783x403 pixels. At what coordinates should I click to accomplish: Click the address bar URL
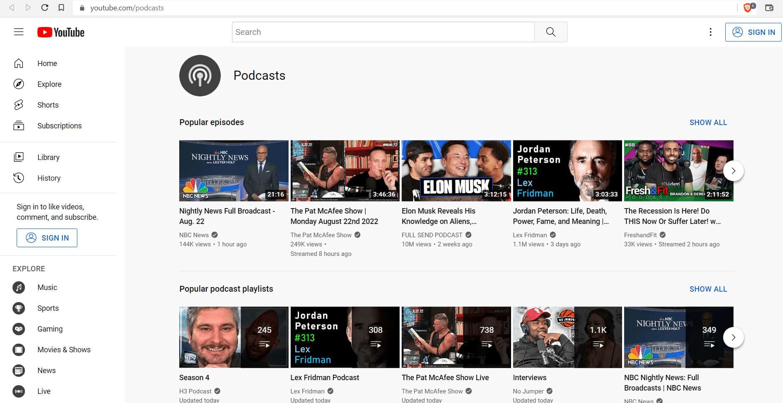tap(127, 8)
